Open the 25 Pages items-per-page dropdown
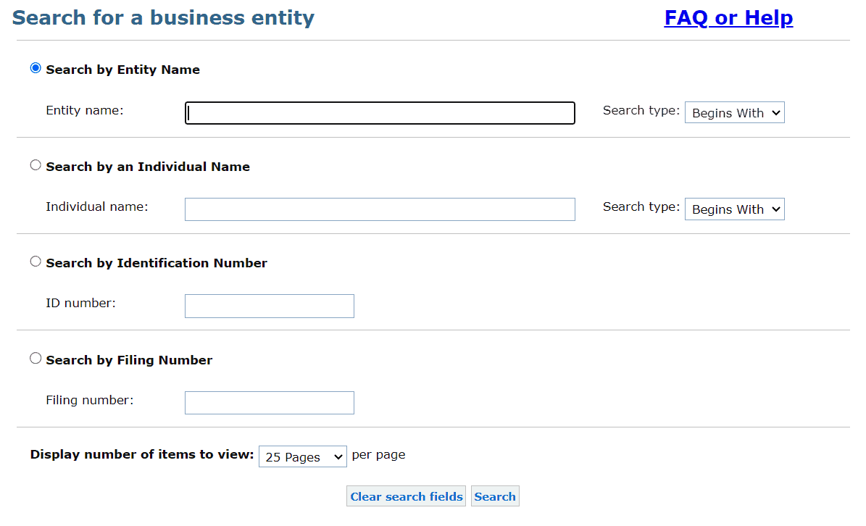The image size is (866, 526). tap(302, 457)
